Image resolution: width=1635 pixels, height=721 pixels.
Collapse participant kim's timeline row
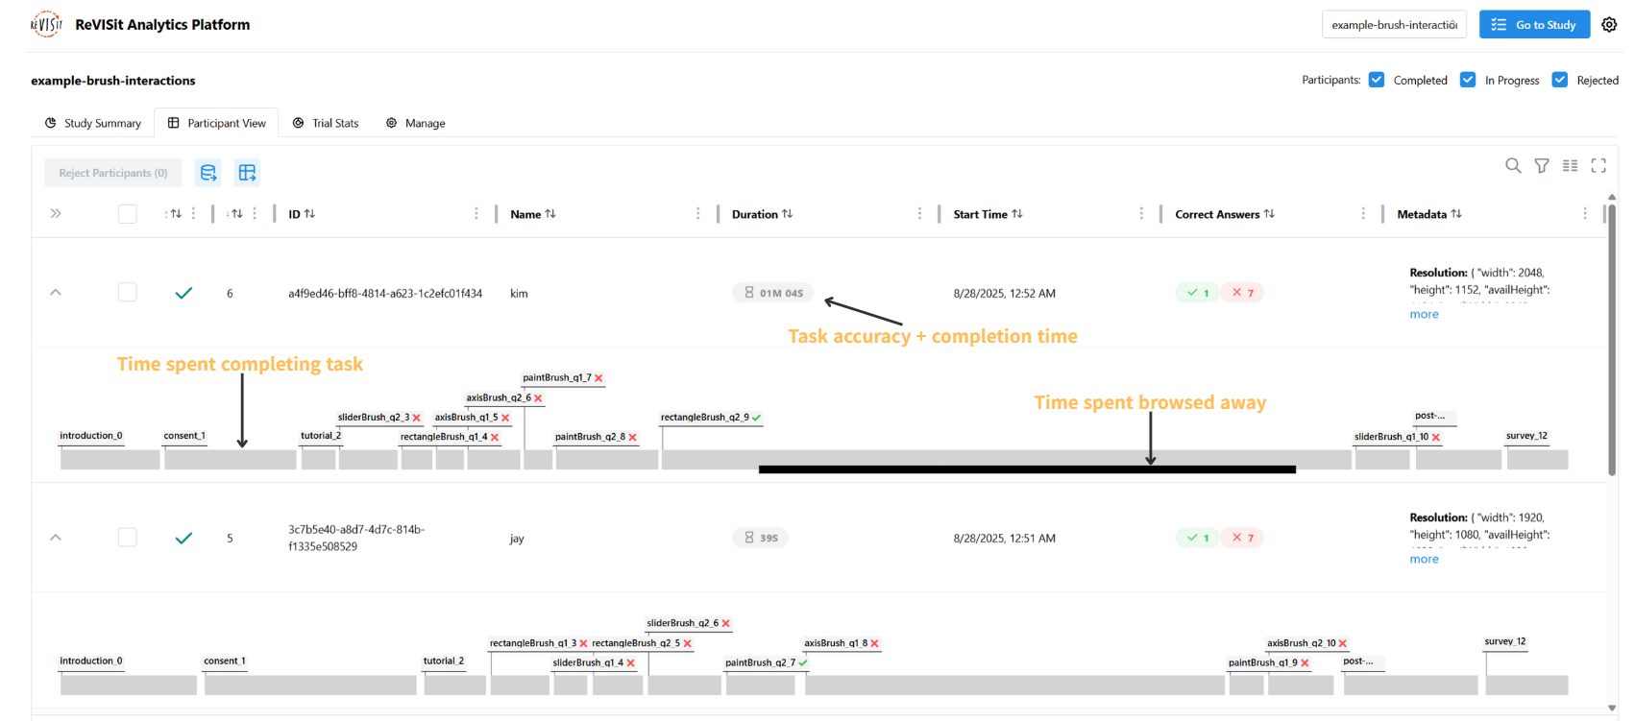56,293
